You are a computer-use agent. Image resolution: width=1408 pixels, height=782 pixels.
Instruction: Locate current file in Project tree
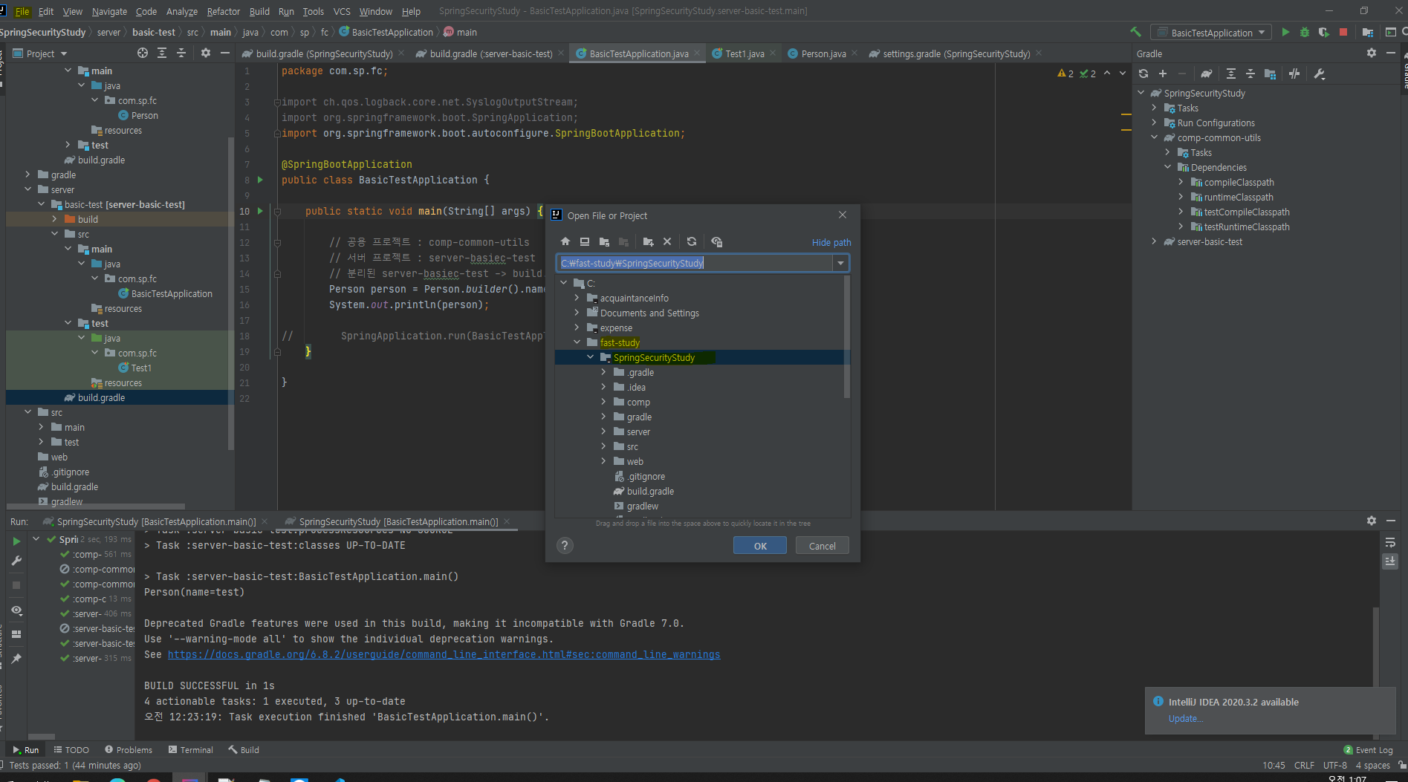(143, 53)
